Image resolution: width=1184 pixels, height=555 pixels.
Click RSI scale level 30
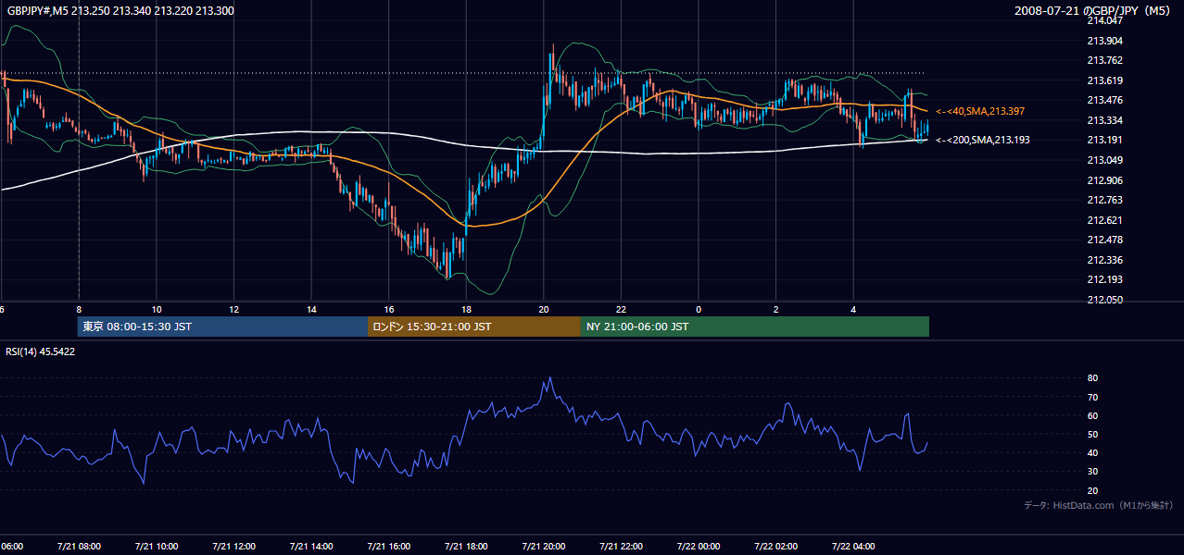(1092, 472)
